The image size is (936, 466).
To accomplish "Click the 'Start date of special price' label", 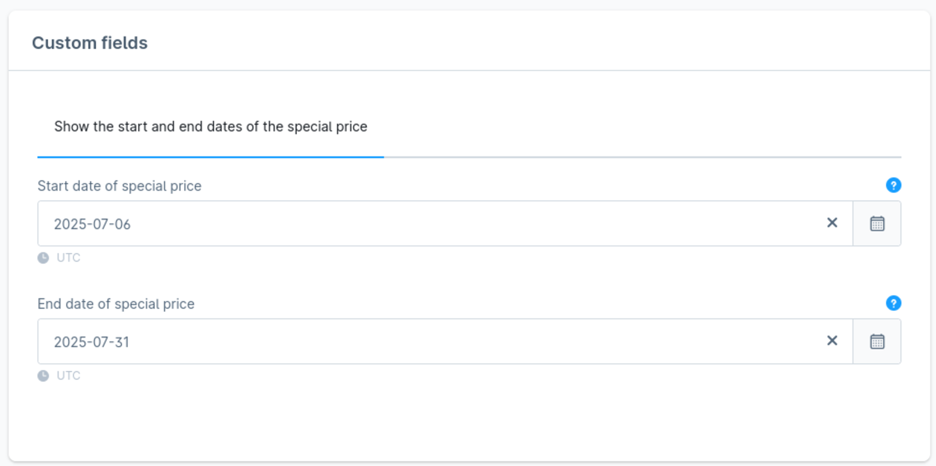I will [x=119, y=186].
